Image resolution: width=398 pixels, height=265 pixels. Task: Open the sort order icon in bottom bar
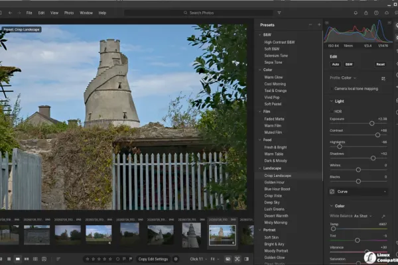coord(58,259)
